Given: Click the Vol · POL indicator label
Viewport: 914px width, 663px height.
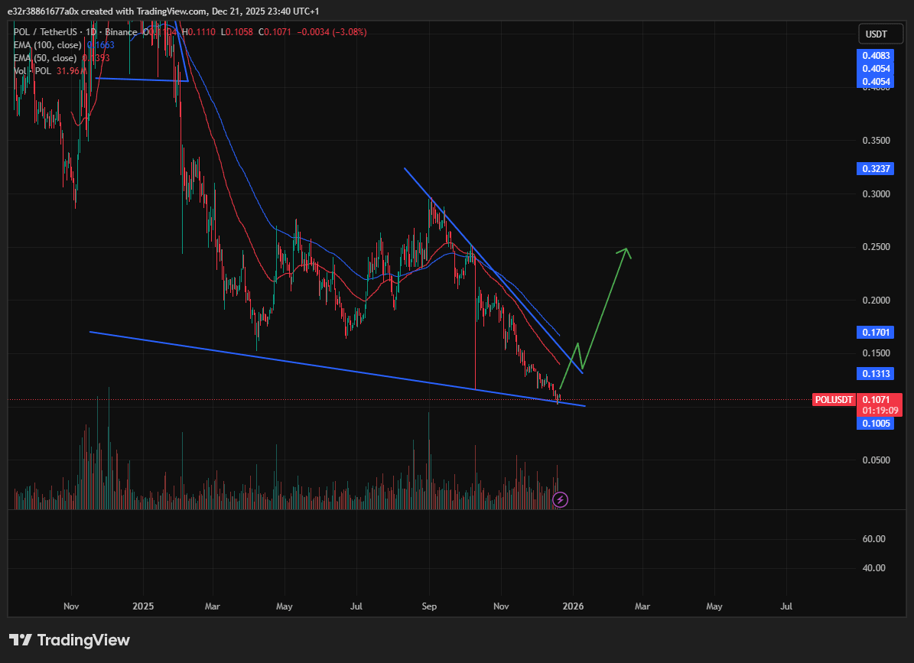Looking at the screenshot, I should pyautogui.click(x=33, y=71).
